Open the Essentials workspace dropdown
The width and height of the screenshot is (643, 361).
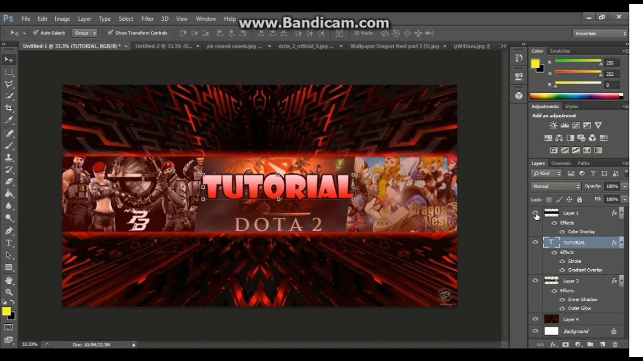[x=601, y=33]
